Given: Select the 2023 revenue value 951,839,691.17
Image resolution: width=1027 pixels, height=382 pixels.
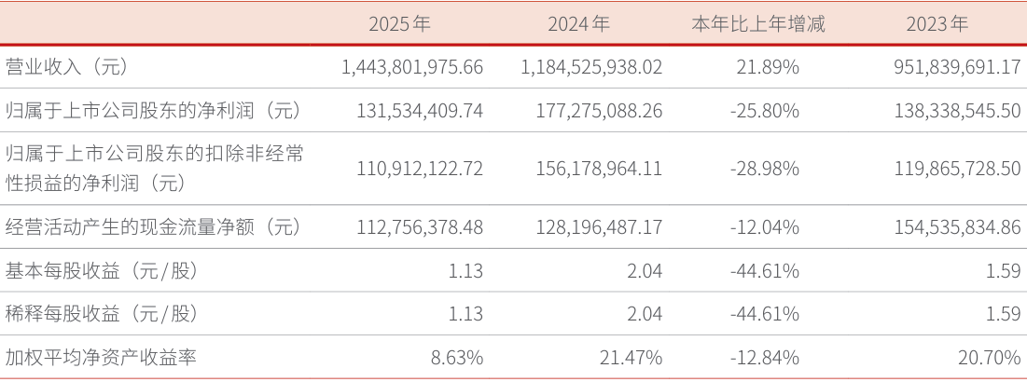Looking at the screenshot, I should [x=946, y=67].
